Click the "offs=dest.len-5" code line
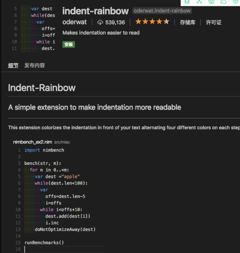This screenshot has height=253, width=240. coord(65,196)
